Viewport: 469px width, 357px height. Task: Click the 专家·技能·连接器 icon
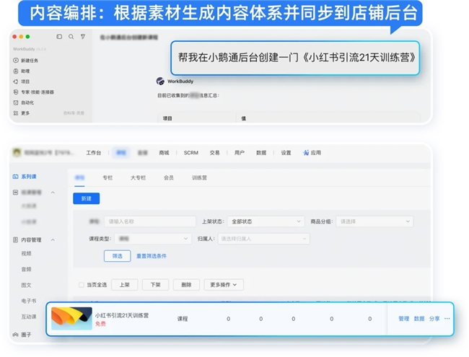coord(16,92)
